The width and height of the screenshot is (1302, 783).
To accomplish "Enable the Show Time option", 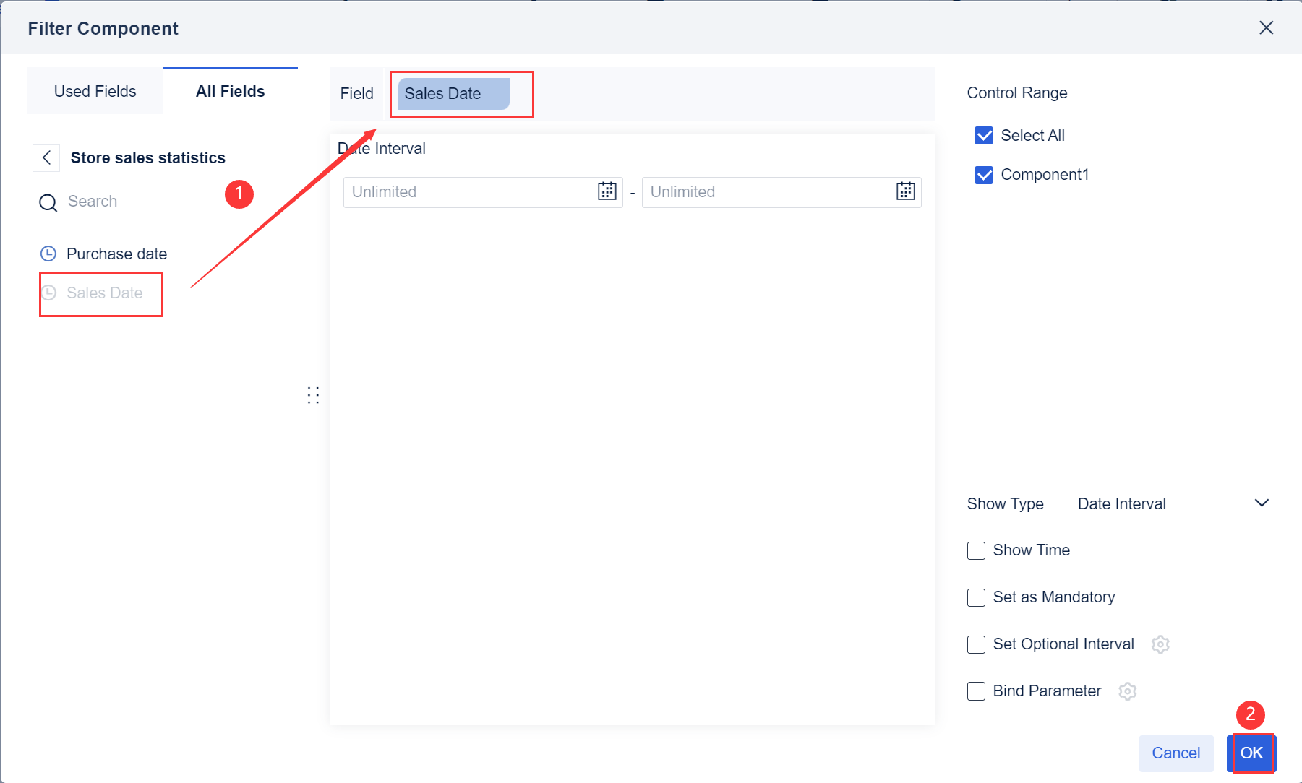I will pos(976,550).
